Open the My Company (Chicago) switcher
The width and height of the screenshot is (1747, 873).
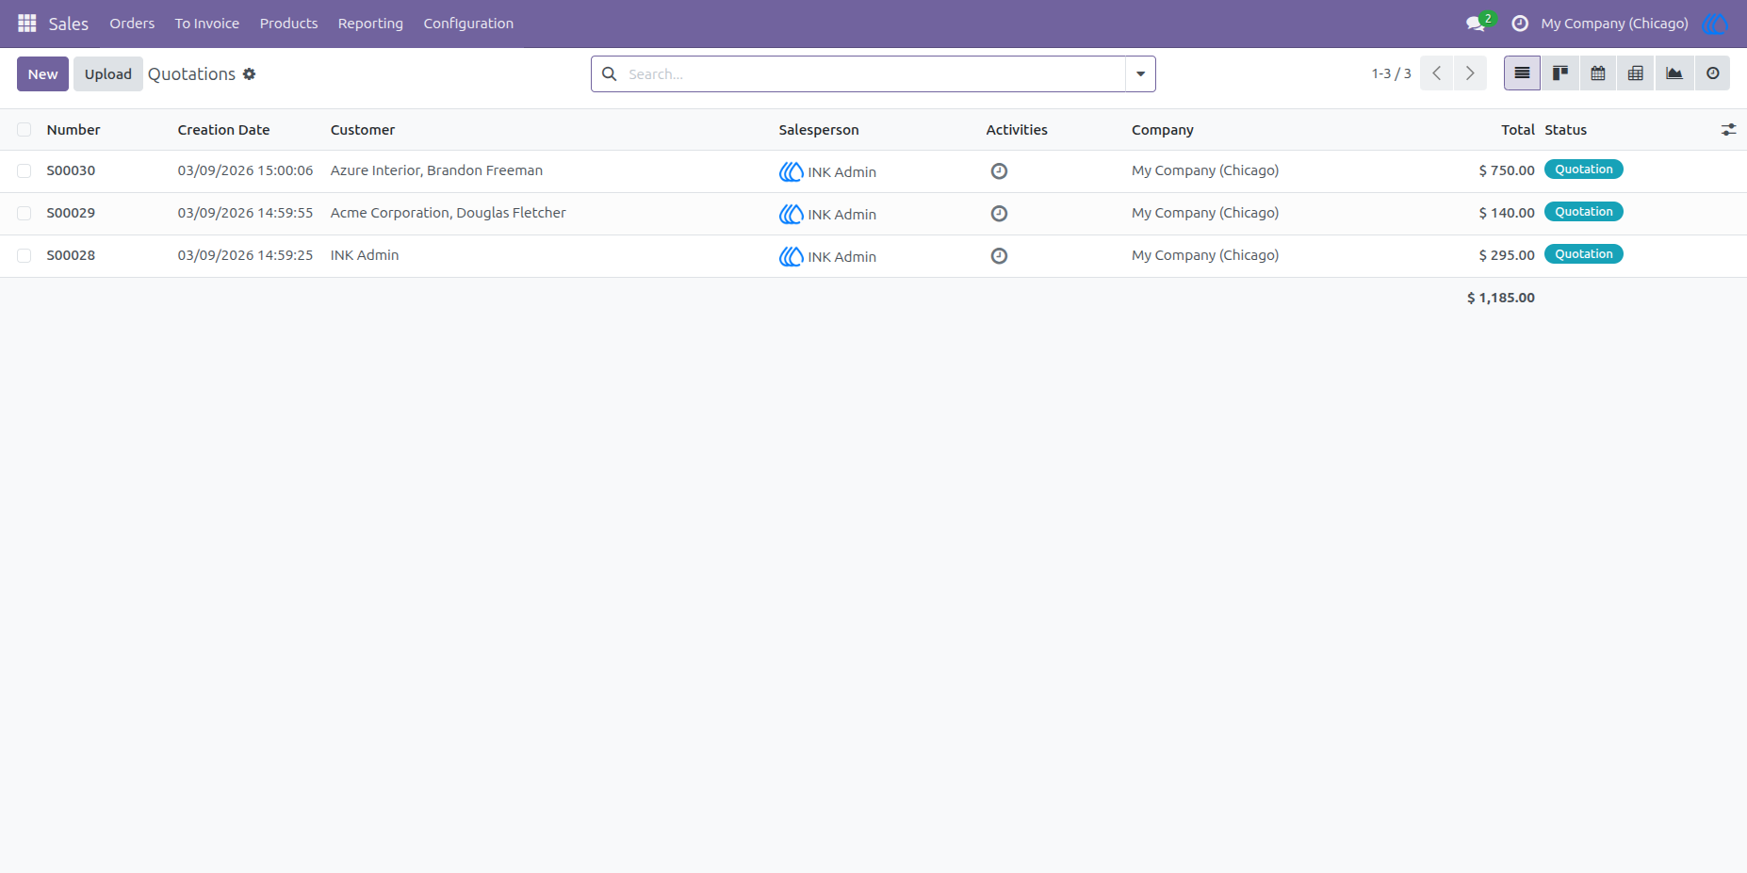point(1614,24)
